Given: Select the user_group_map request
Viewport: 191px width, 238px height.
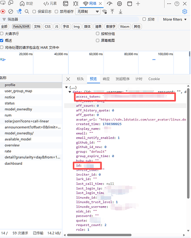Looking at the screenshot, I should (x=31, y=91).
